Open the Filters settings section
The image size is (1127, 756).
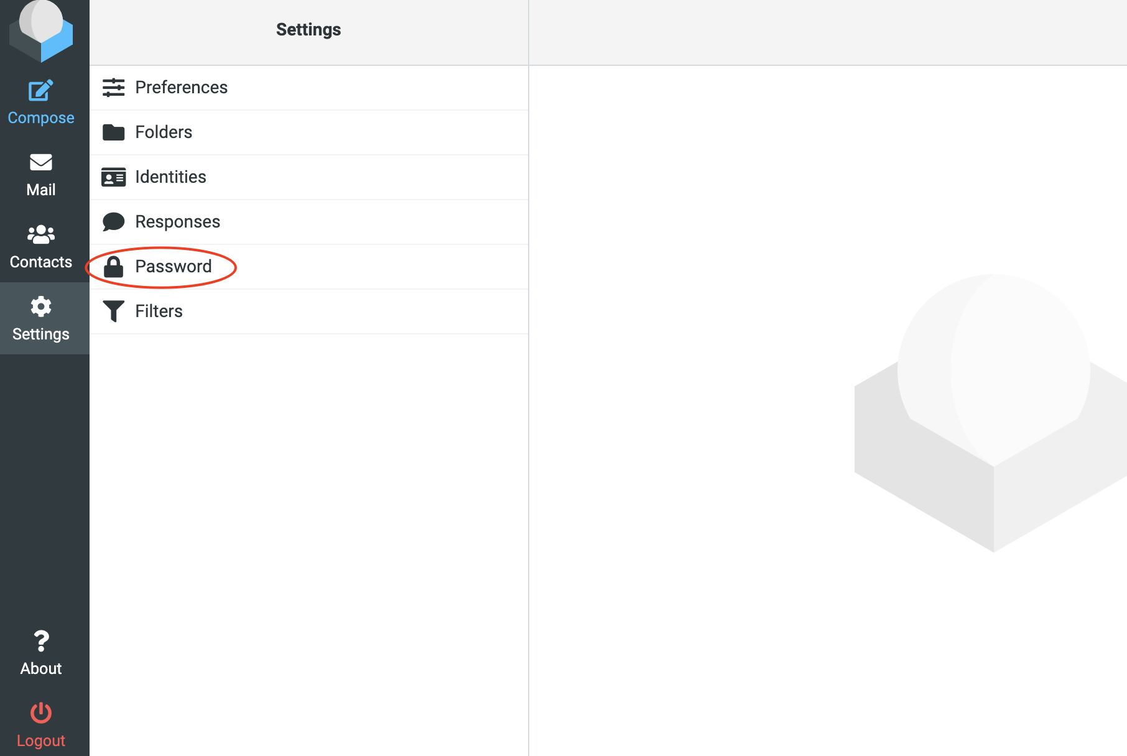[x=159, y=311]
